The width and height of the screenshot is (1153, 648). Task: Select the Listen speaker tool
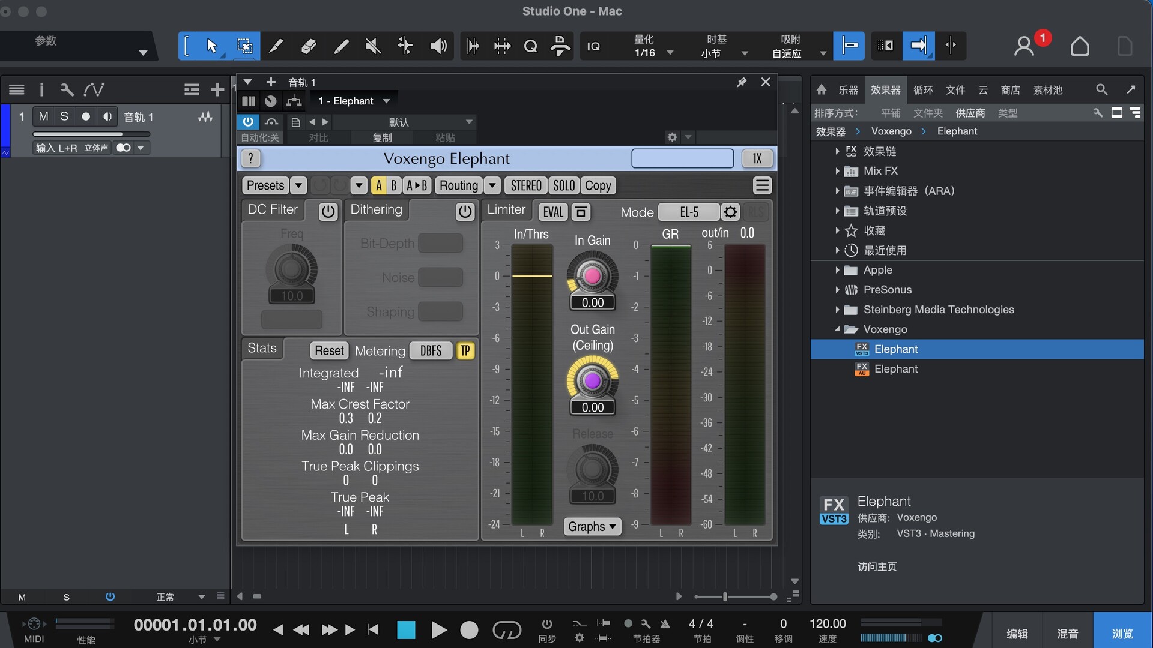438,46
